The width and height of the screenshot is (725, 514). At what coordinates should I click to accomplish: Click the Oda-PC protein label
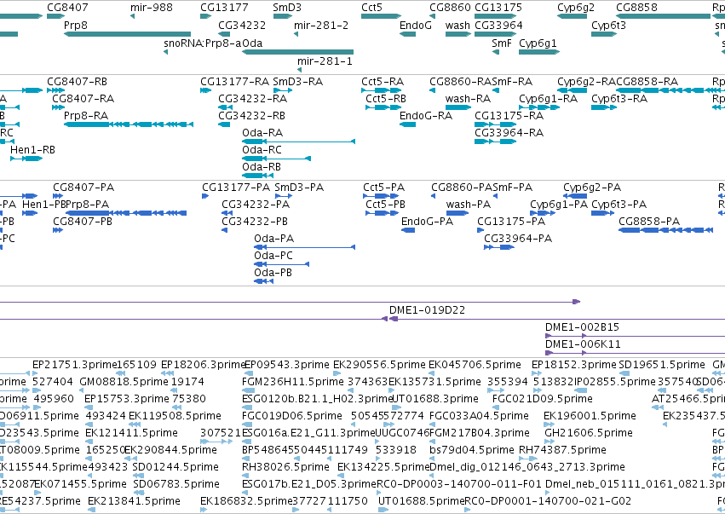273,256
